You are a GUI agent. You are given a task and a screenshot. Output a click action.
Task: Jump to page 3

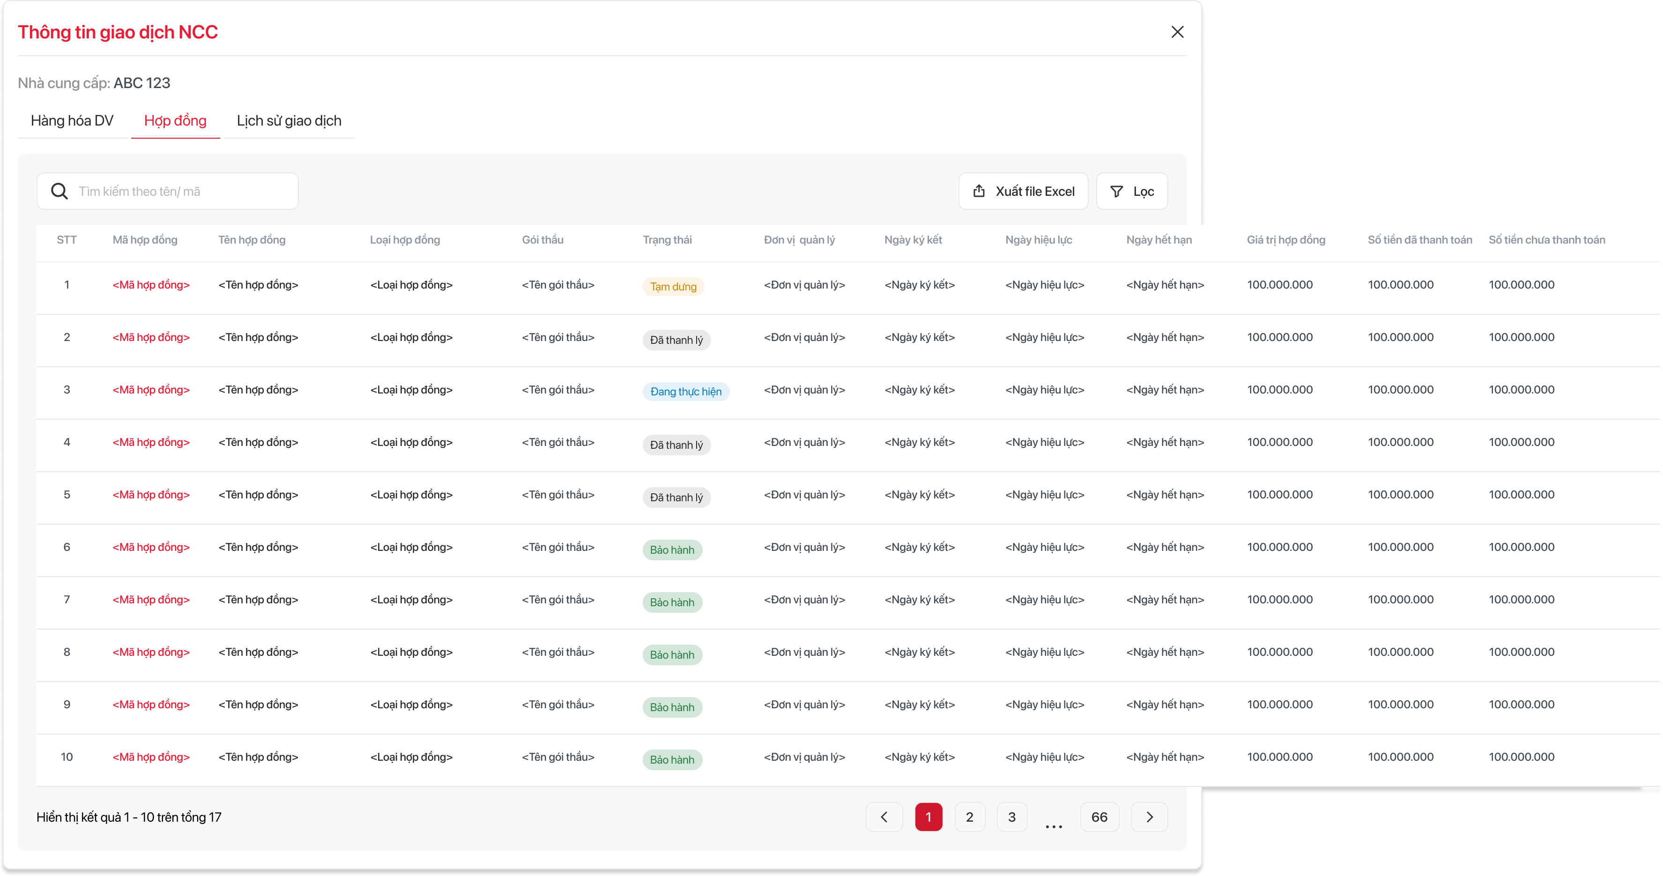click(x=1011, y=817)
